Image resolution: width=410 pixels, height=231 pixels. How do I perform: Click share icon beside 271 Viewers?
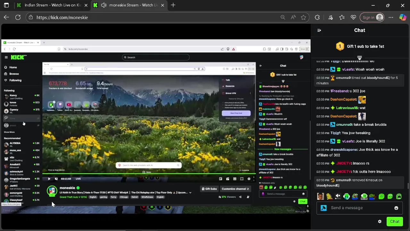(240, 197)
